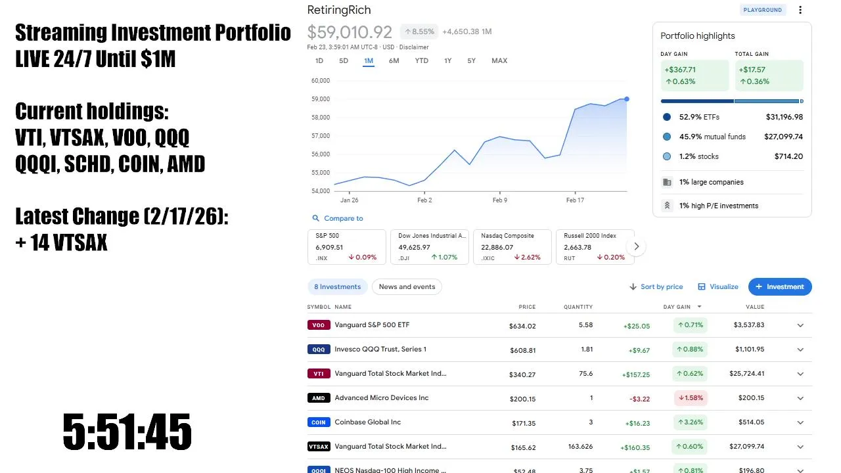841x473 pixels.
Task: Select the 8 Investments tab
Action: click(x=338, y=287)
